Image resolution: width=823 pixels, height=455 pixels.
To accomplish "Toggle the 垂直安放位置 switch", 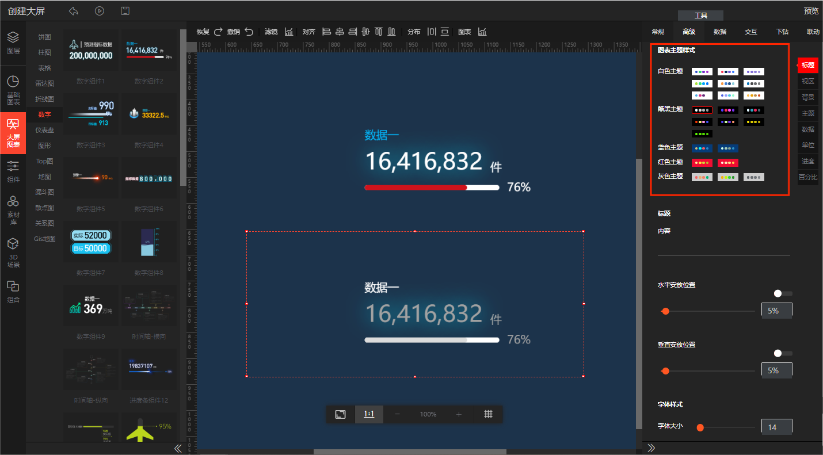I will [782, 353].
